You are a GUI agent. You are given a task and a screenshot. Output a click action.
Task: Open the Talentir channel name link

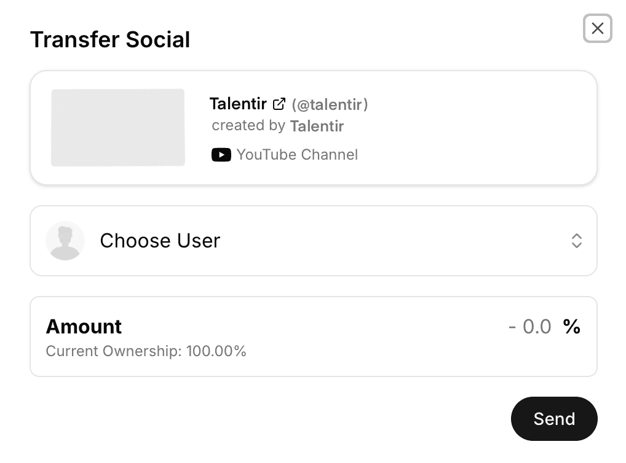[237, 104]
